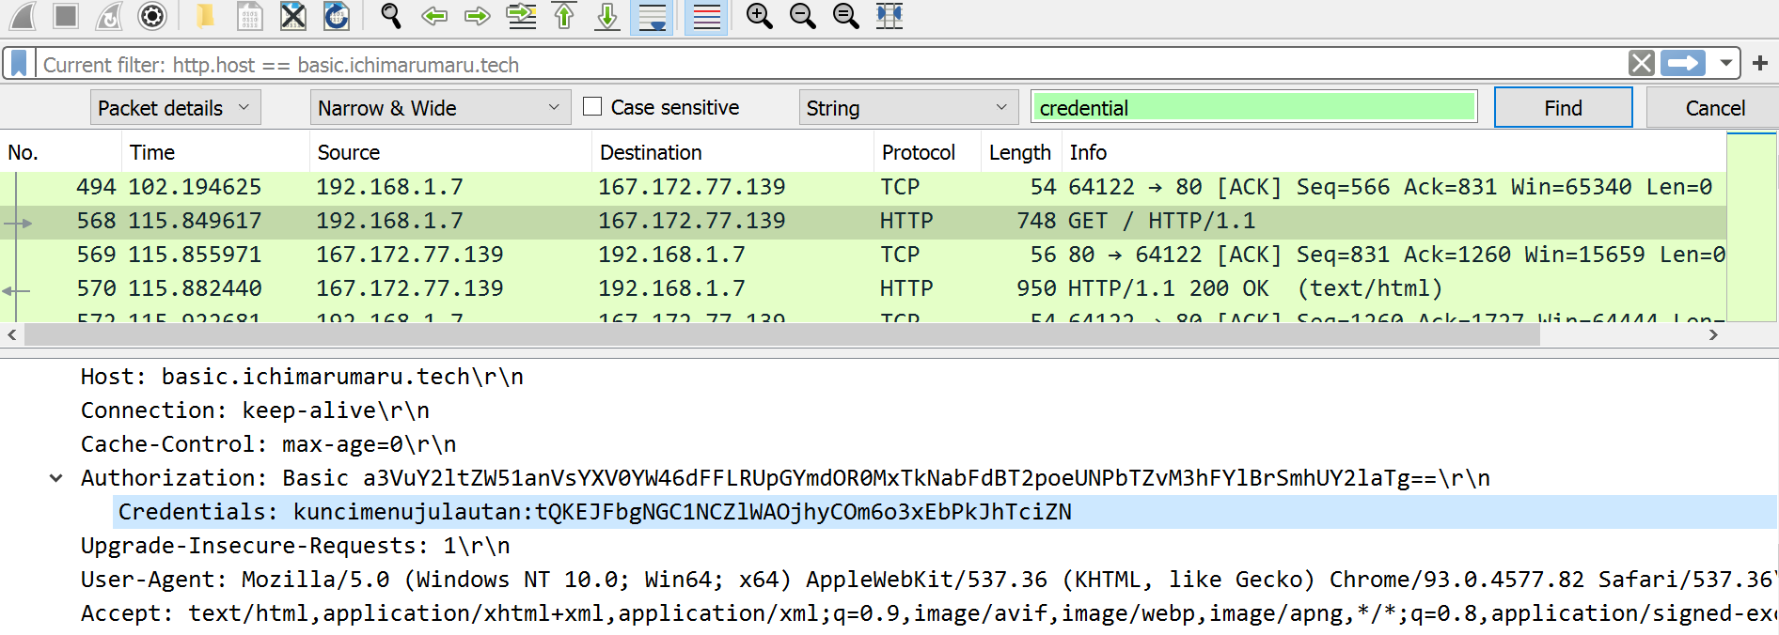
Task: Select the Host: basic.ichimarumaru.tech line
Action: (x=302, y=377)
